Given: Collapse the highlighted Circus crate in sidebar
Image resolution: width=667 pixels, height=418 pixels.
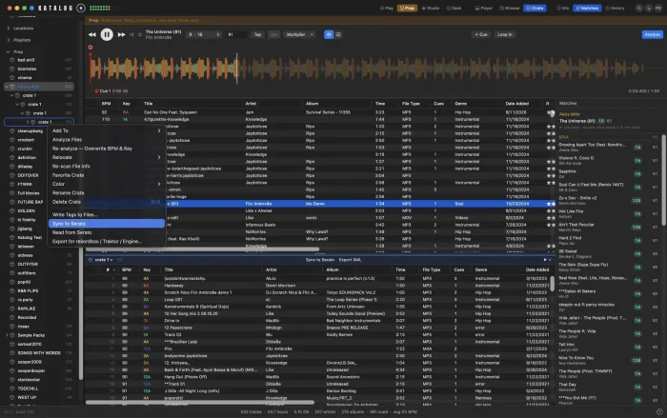Looking at the screenshot, I should (7, 87).
